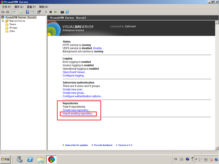Toggle the action pane toolbar icon
Screen dimensions: 219x164
[x=32, y=12]
